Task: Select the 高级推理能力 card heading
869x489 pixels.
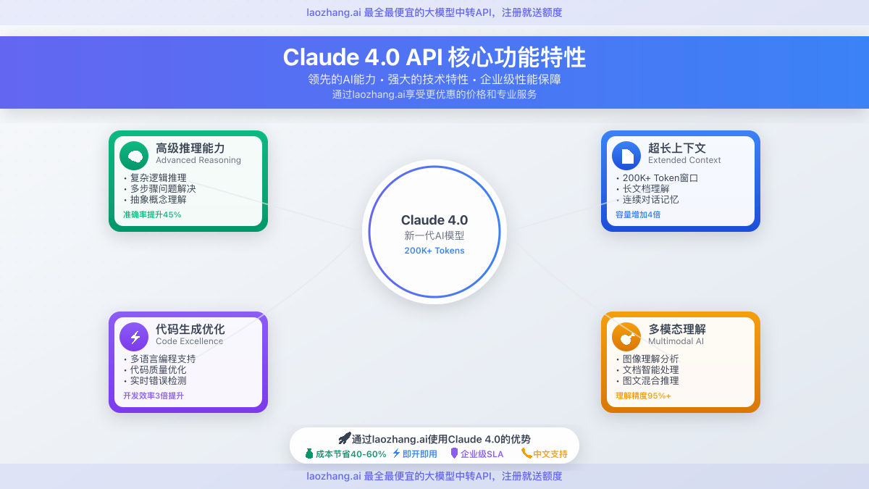Action: (x=190, y=148)
